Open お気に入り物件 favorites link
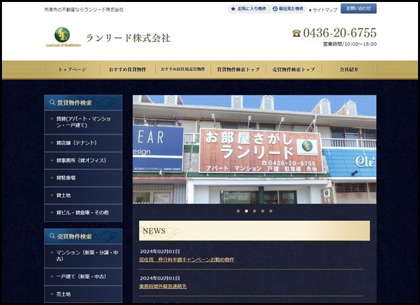The height and width of the screenshot is (305, 420). pyautogui.click(x=249, y=9)
